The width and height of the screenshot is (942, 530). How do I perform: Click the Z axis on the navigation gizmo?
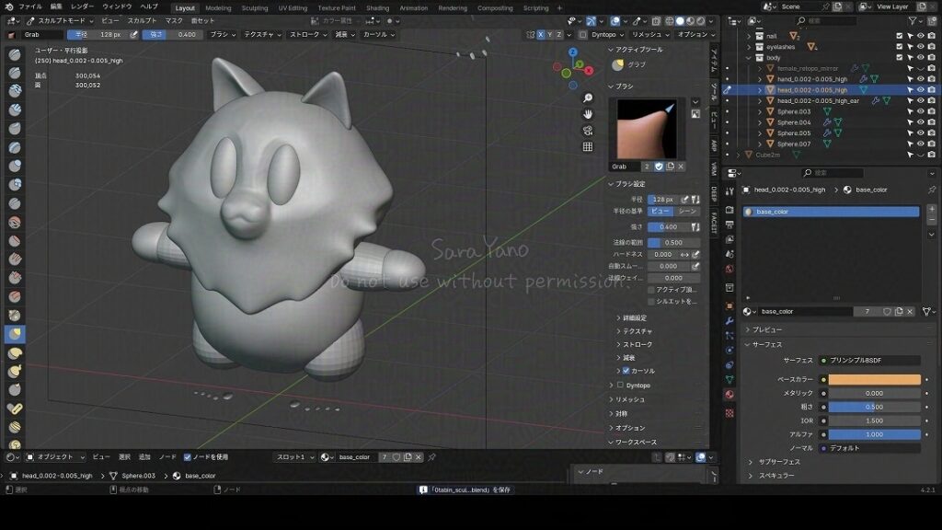pos(571,53)
